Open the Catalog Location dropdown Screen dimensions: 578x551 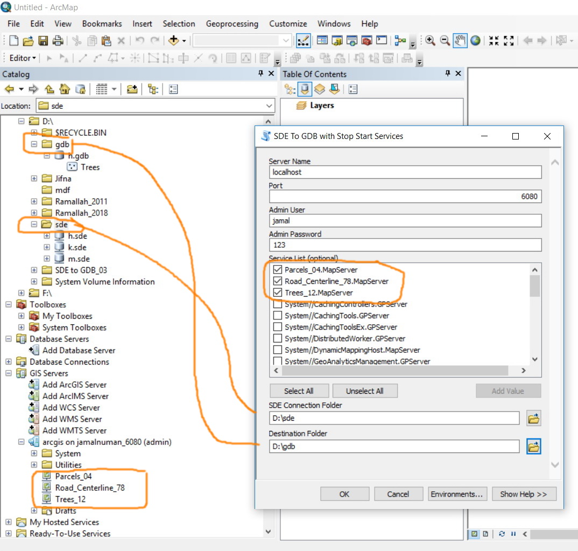coord(269,106)
